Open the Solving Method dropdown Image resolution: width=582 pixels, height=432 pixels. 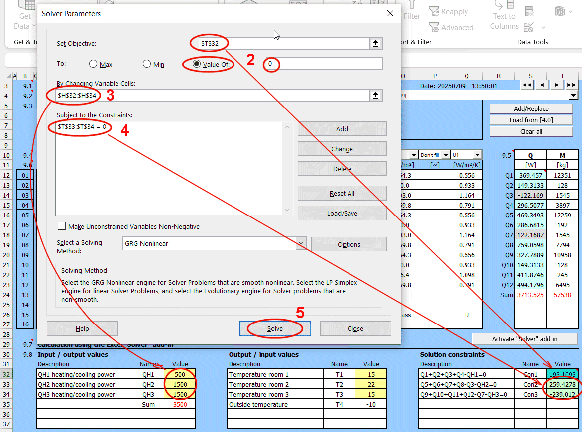301,244
